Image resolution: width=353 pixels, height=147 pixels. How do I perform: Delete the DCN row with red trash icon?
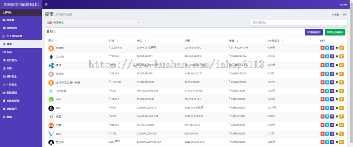322,142
